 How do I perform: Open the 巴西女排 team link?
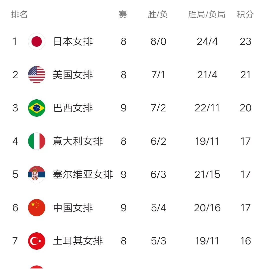tap(73, 108)
